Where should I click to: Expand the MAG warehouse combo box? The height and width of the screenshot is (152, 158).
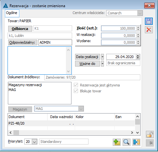81,109
